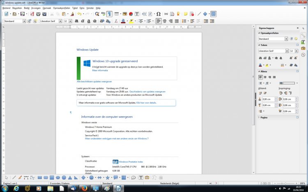Click the 'Meer informatie' link in document
Image resolution: width=308 pixels, height=192 pixels.
[100, 70]
